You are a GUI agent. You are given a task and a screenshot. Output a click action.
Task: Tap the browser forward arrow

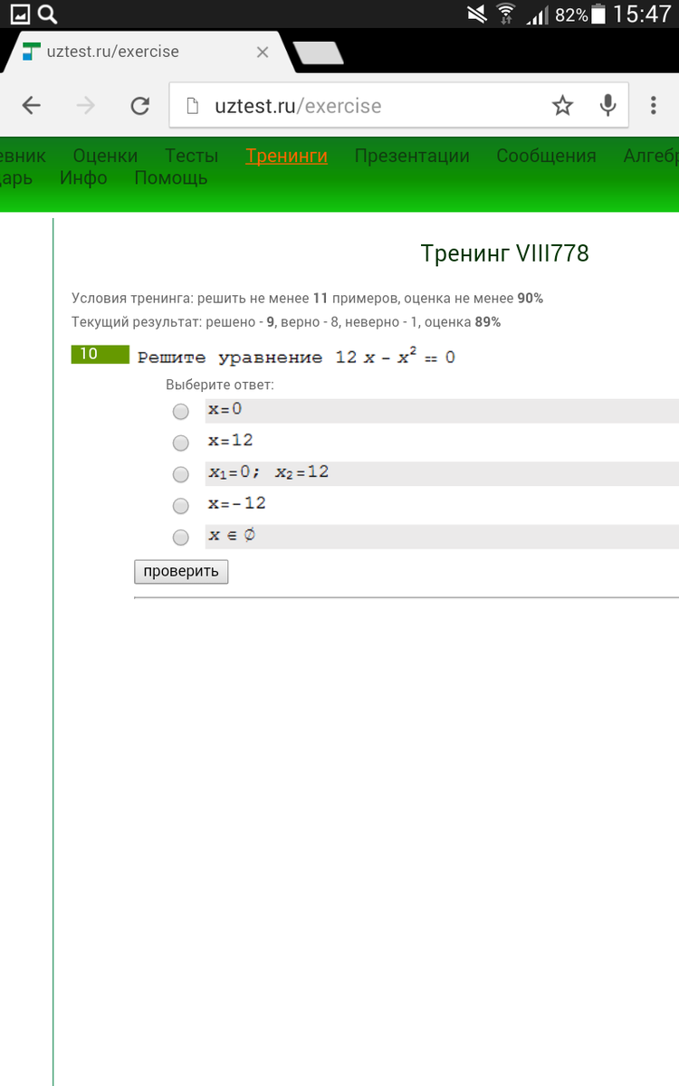tap(86, 106)
